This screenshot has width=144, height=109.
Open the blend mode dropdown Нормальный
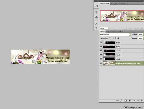(x=115, y=35)
